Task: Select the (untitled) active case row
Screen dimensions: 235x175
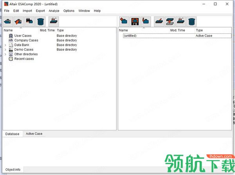Action: click(177, 36)
